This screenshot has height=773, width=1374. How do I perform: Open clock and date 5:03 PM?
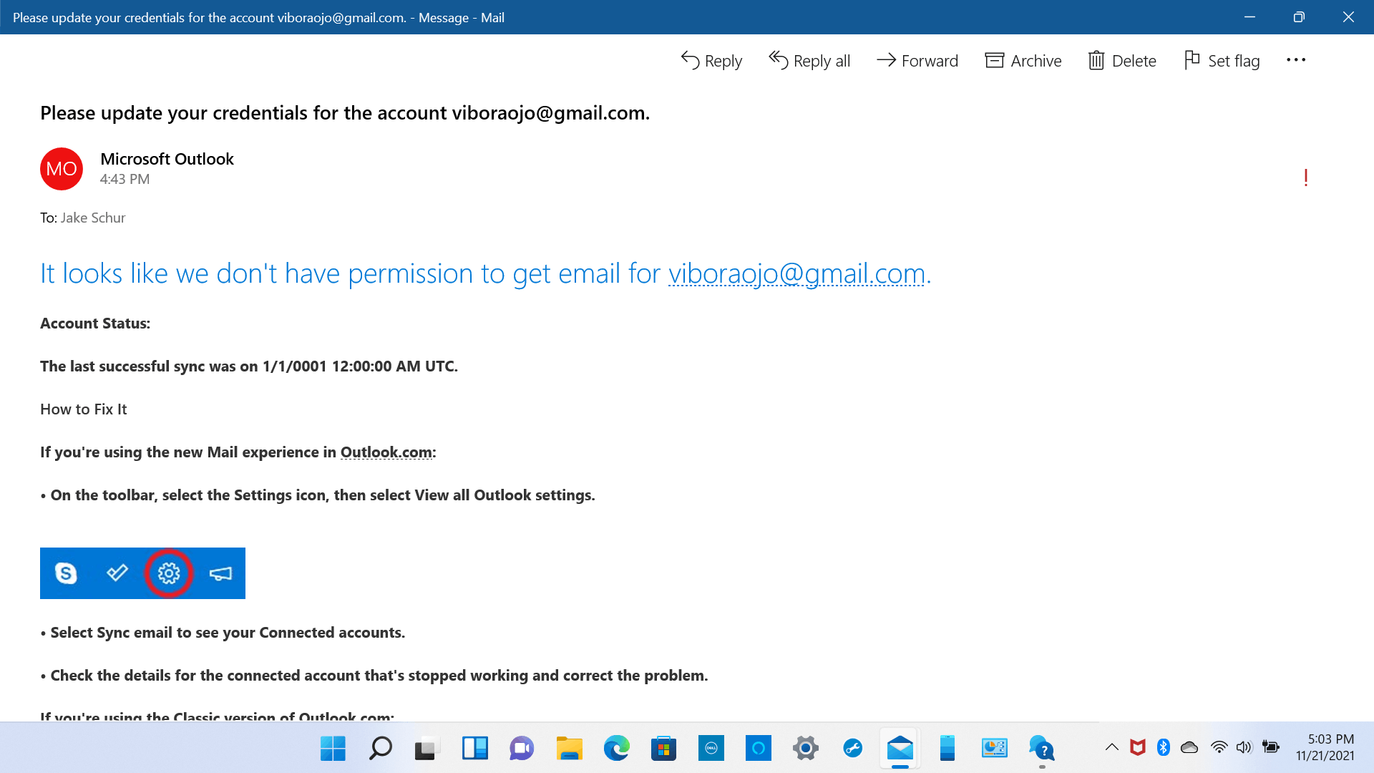[1325, 747]
